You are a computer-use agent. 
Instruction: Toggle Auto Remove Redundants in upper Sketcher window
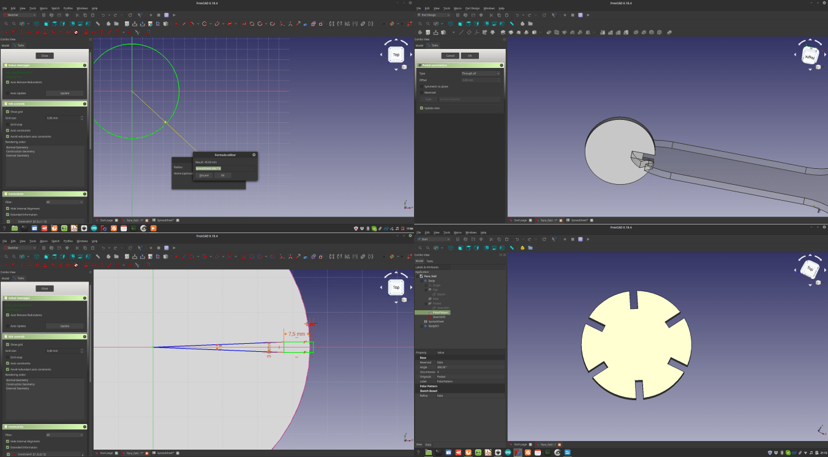7,82
